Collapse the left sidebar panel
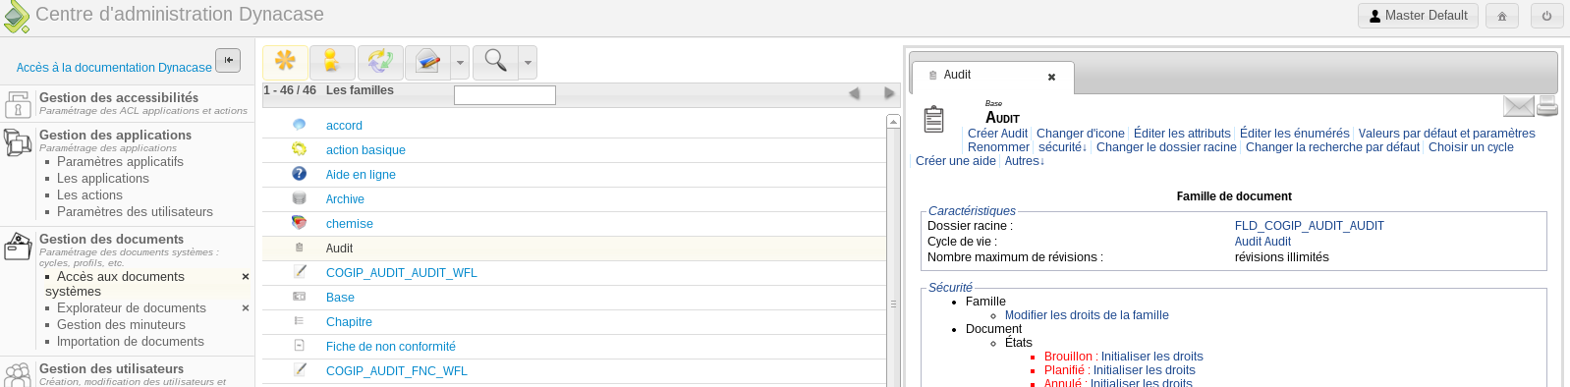This screenshot has width=1570, height=387. point(228,60)
